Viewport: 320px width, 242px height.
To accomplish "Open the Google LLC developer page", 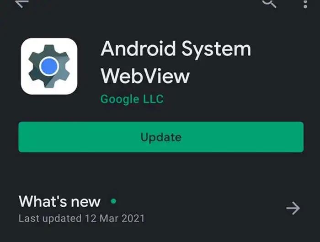I will pos(132,99).
